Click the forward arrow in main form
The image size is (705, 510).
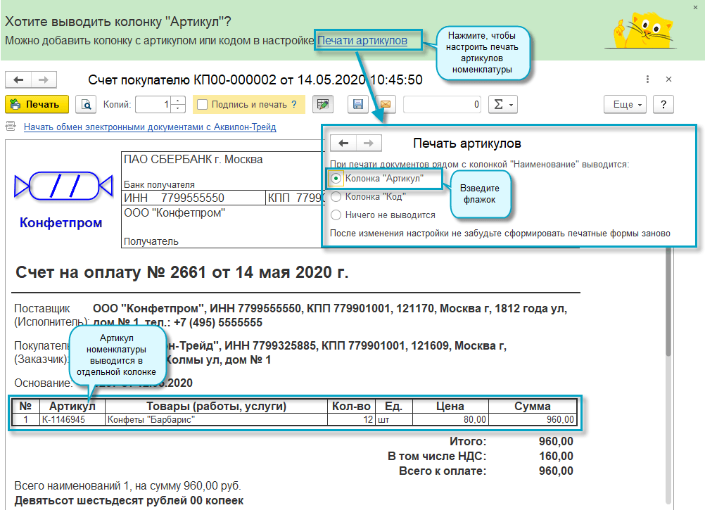tap(44, 80)
